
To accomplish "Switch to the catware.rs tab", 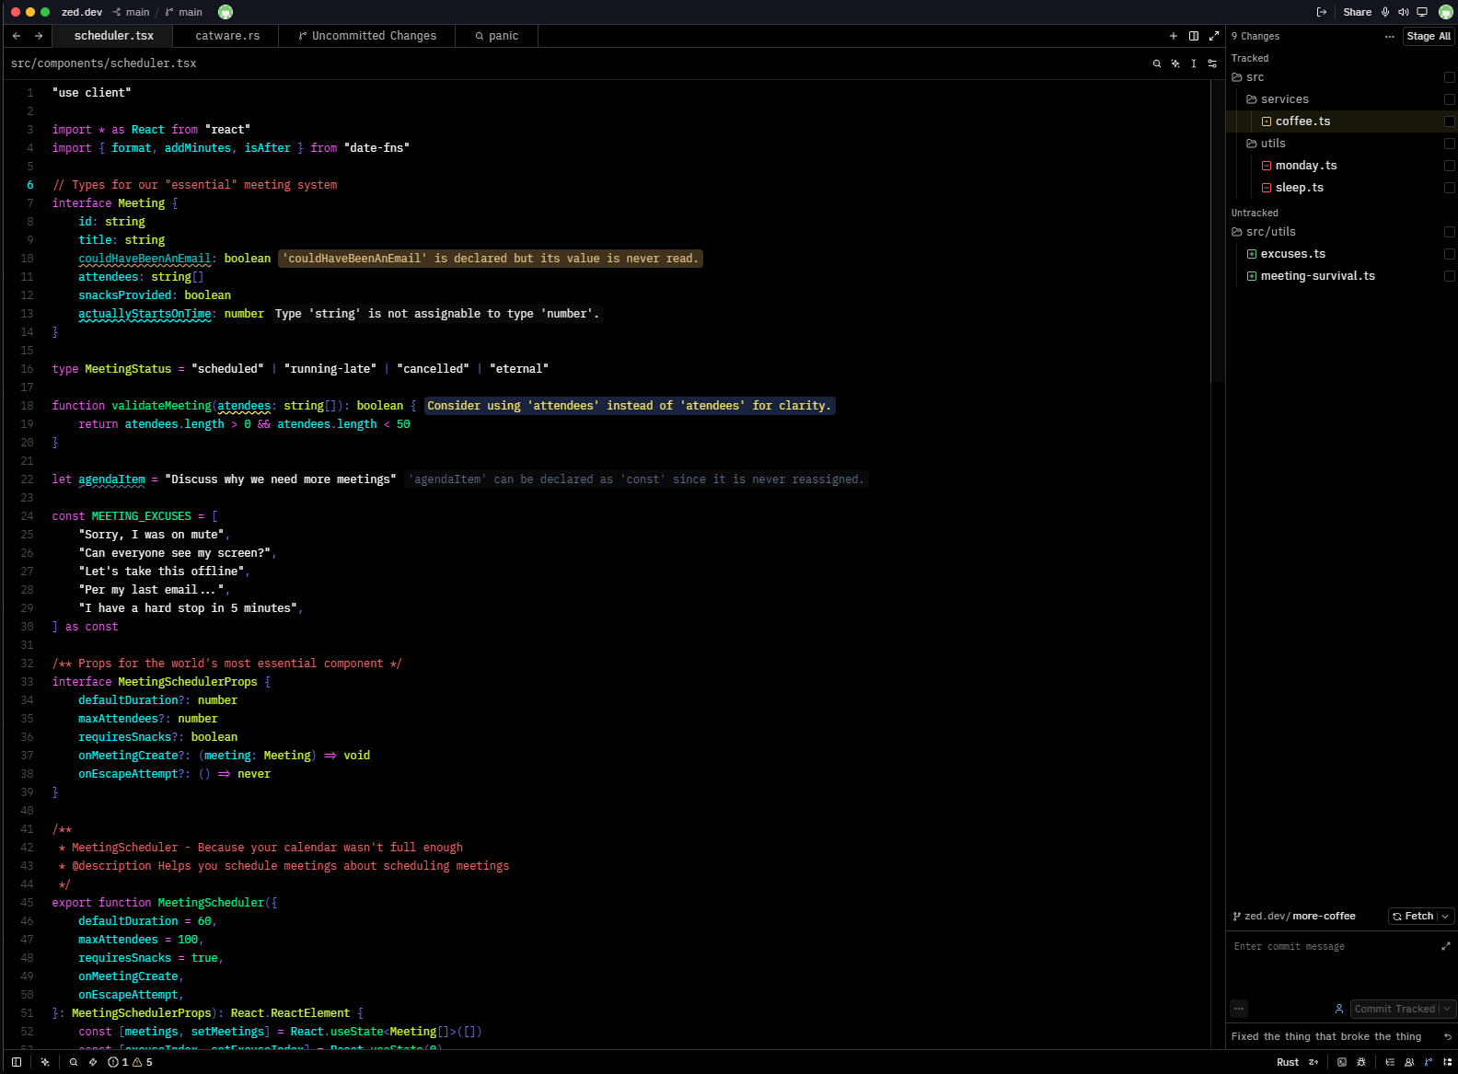I will (x=227, y=36).
